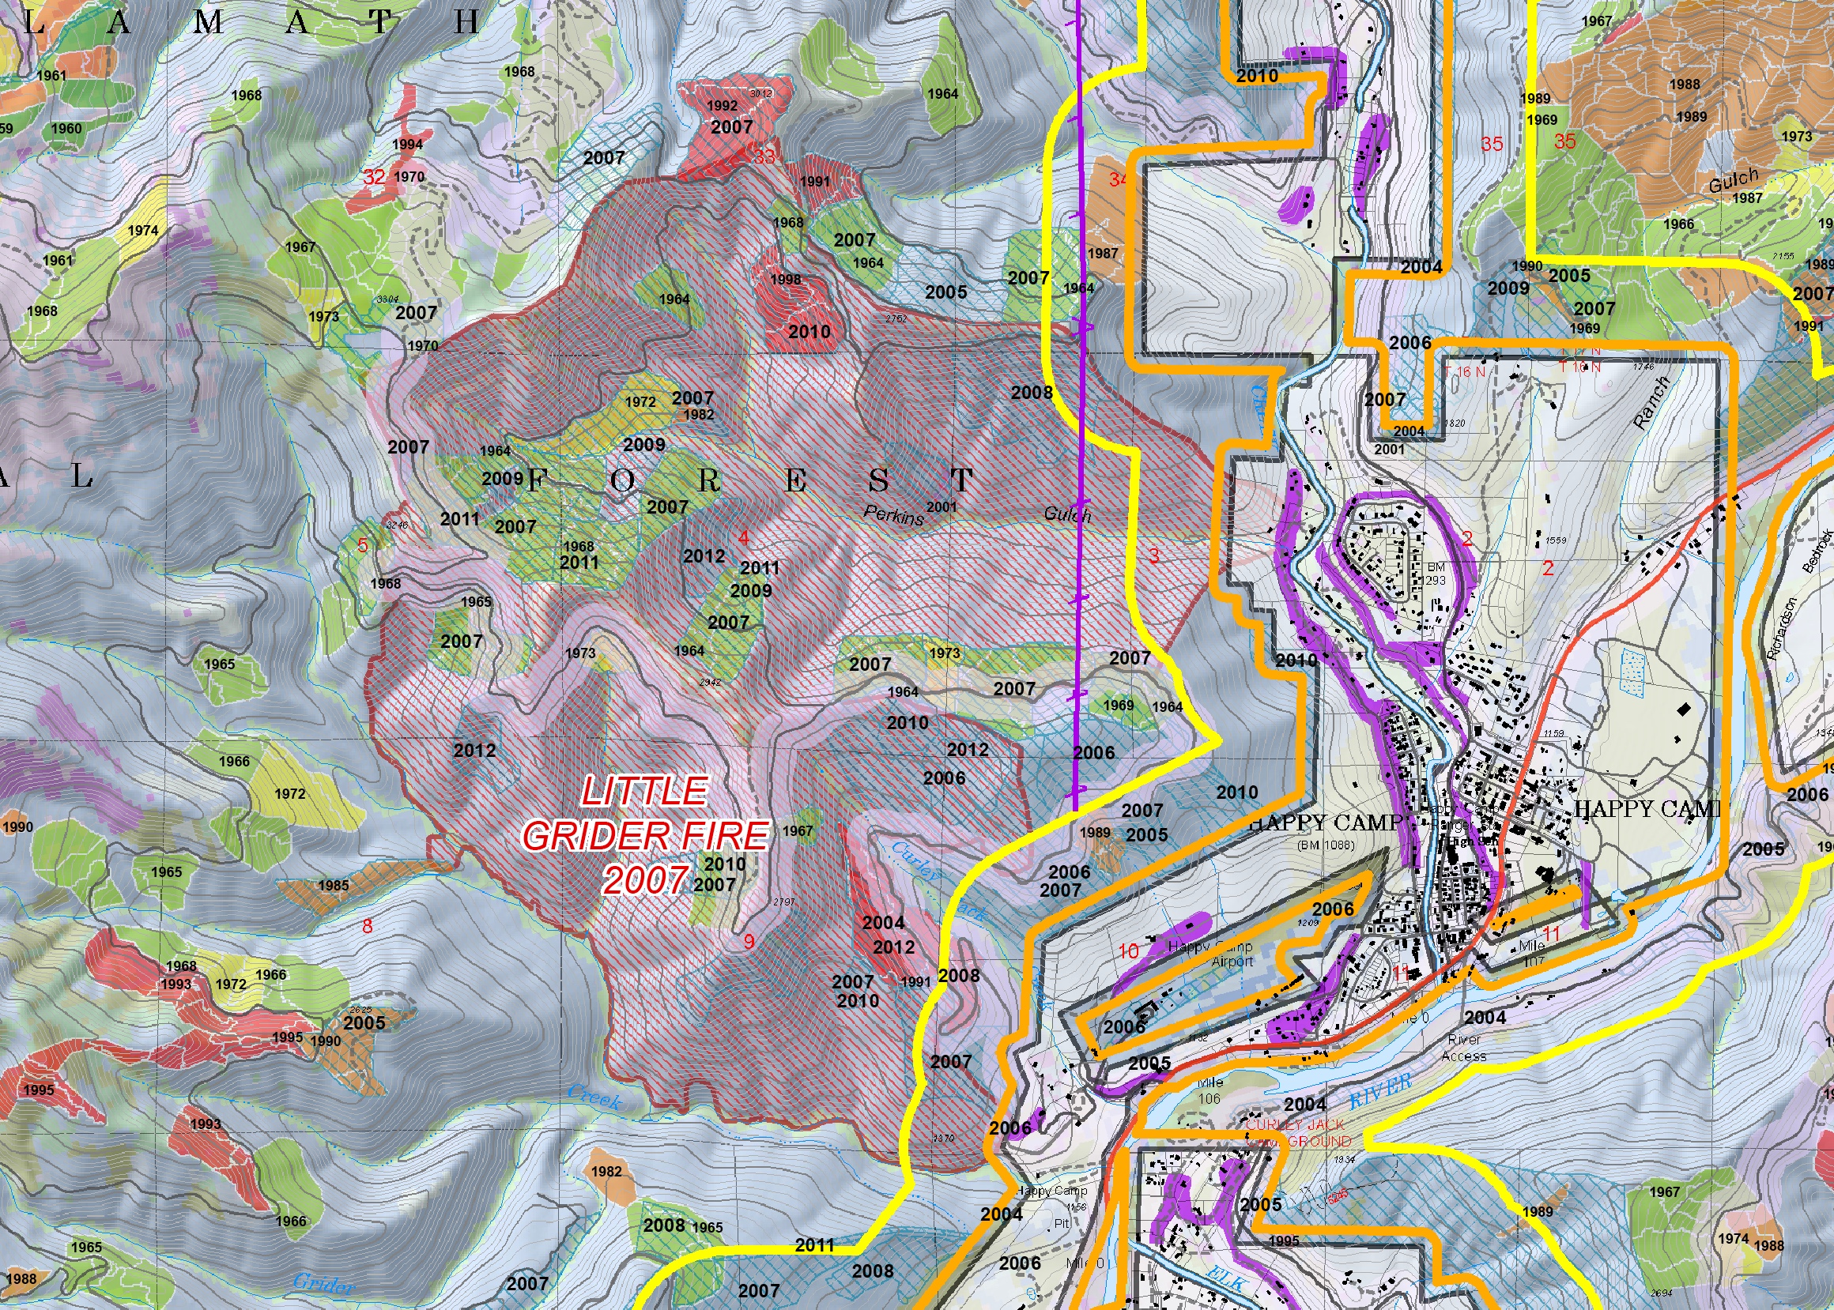This screenshot has height=1310, width=1834.
Task: Click the Mile 106 marker label
Action: tap(1209, 1090)
